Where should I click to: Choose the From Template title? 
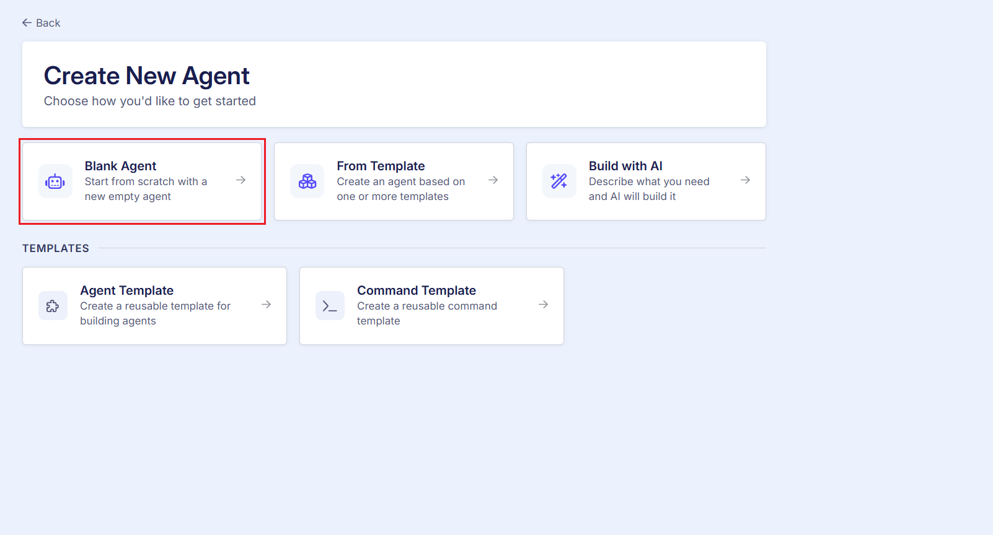pos(381,166)
